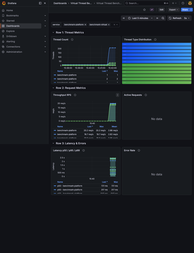Screen dimensions: 194x253
Task: Show info for Thread Type Distribution panel
Action: tap(155, 39)
